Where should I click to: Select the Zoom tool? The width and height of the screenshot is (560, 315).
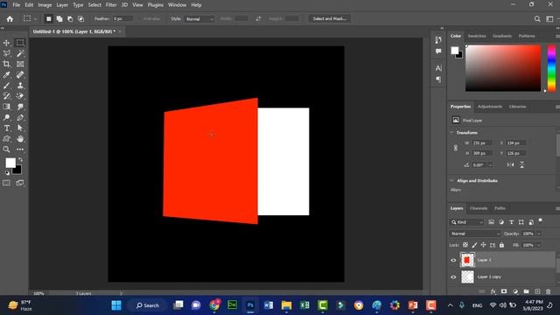click(x=6, y=150)
